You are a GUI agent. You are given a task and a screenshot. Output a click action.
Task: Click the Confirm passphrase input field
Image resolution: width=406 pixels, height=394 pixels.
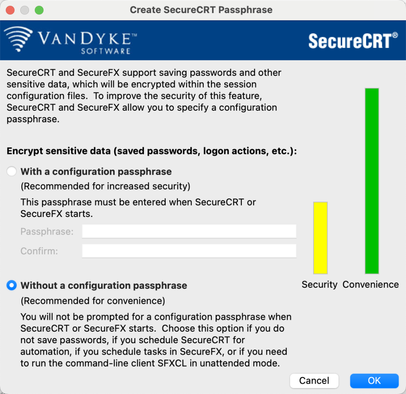pyautogui.click(x=189, y=251)
